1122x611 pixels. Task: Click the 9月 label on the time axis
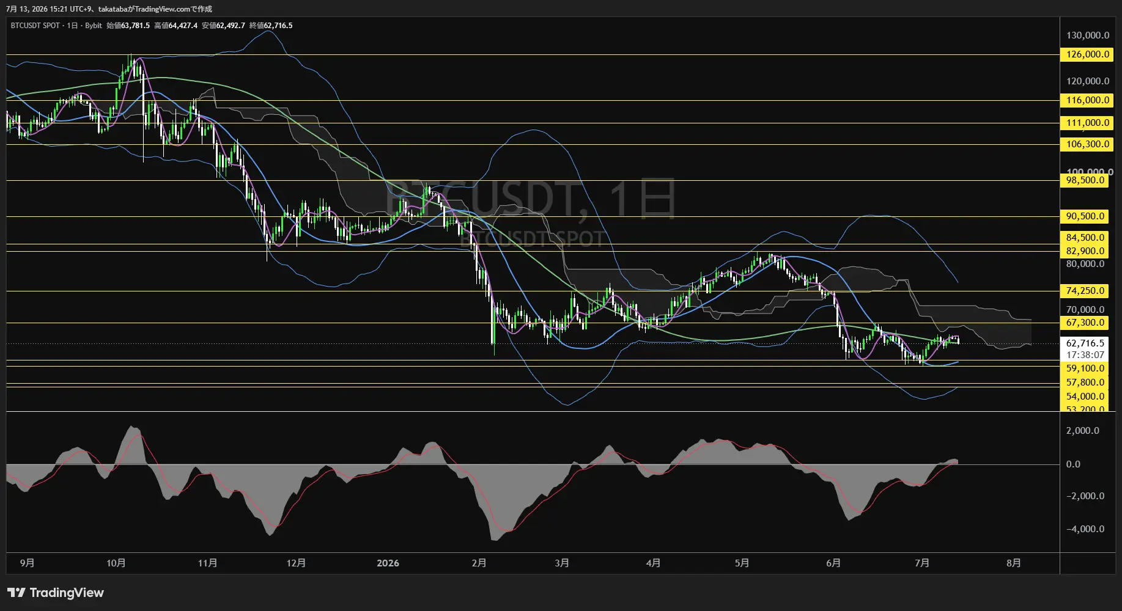point(27,563)
